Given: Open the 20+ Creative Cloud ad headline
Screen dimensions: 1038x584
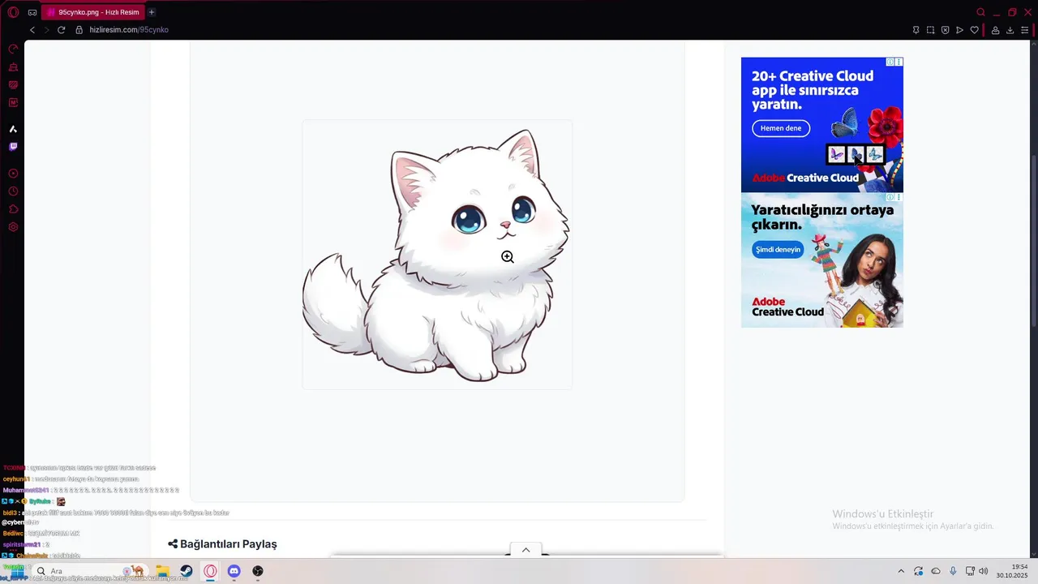Looking at the screenshot, I should 812,90.
